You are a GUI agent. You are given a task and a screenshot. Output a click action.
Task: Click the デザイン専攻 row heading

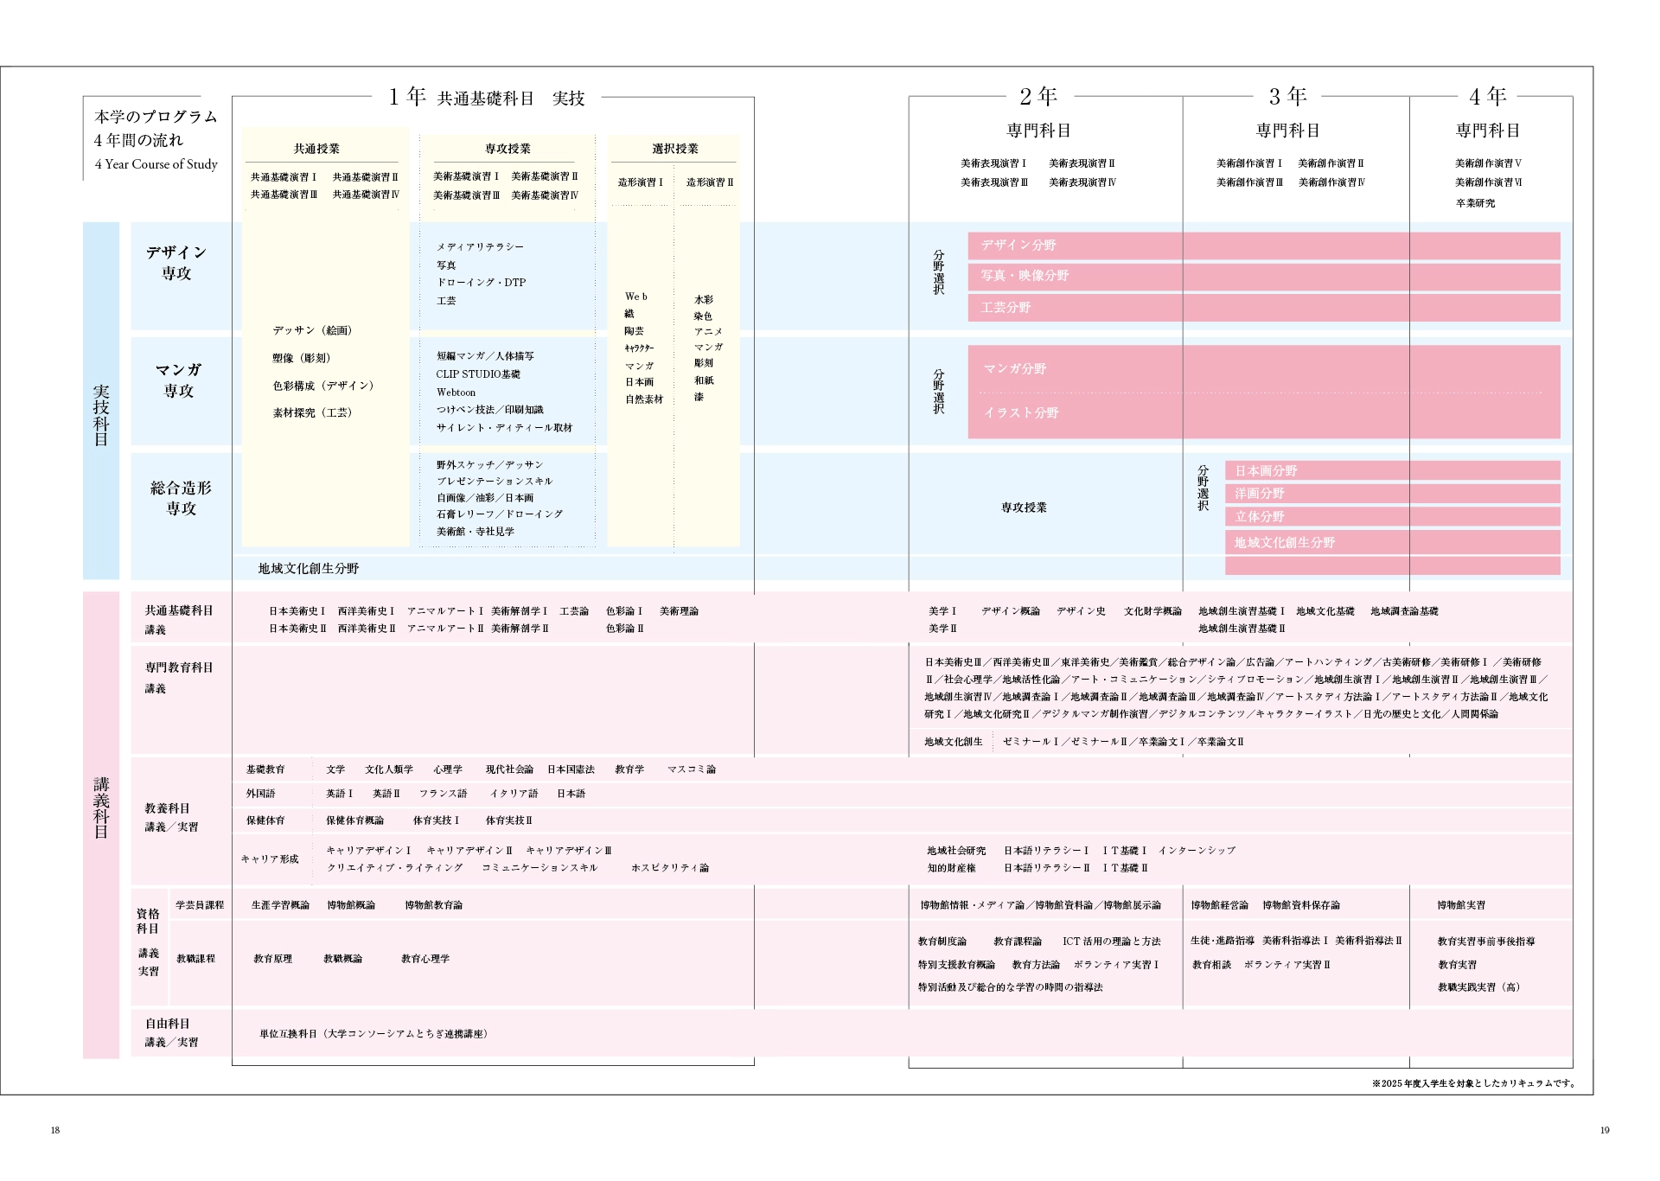(x=176, y=263)
